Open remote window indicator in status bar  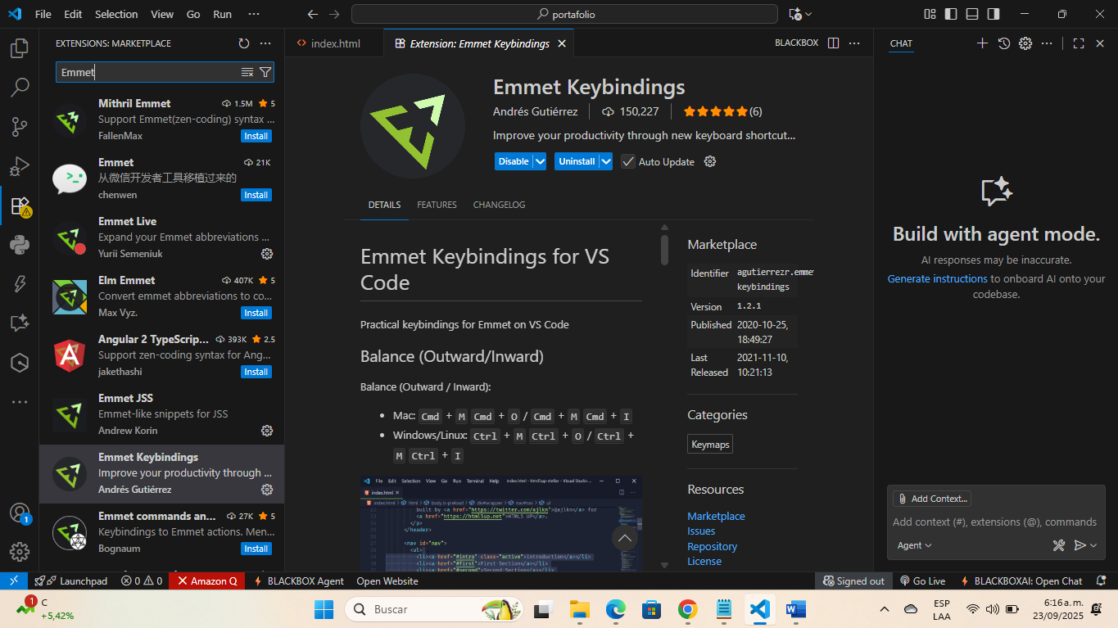(x=14, y=581)
